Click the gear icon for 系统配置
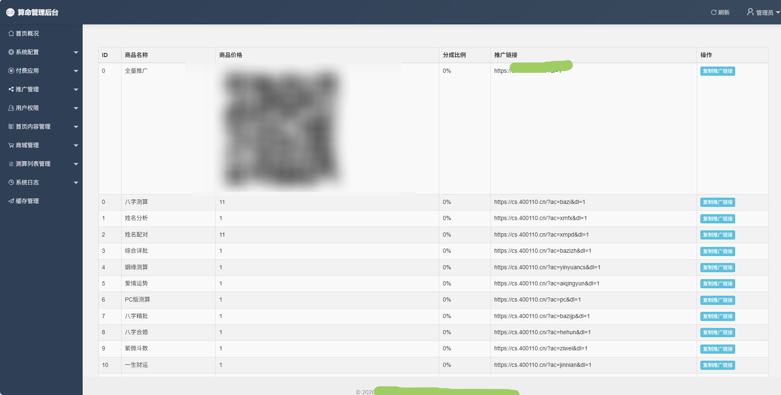Image resolution: width=781 pixels, height=395 pixels. click(11, 52)
